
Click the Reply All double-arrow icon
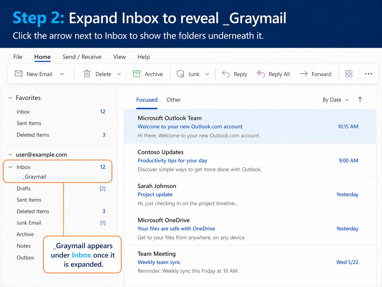click(261, 74)
